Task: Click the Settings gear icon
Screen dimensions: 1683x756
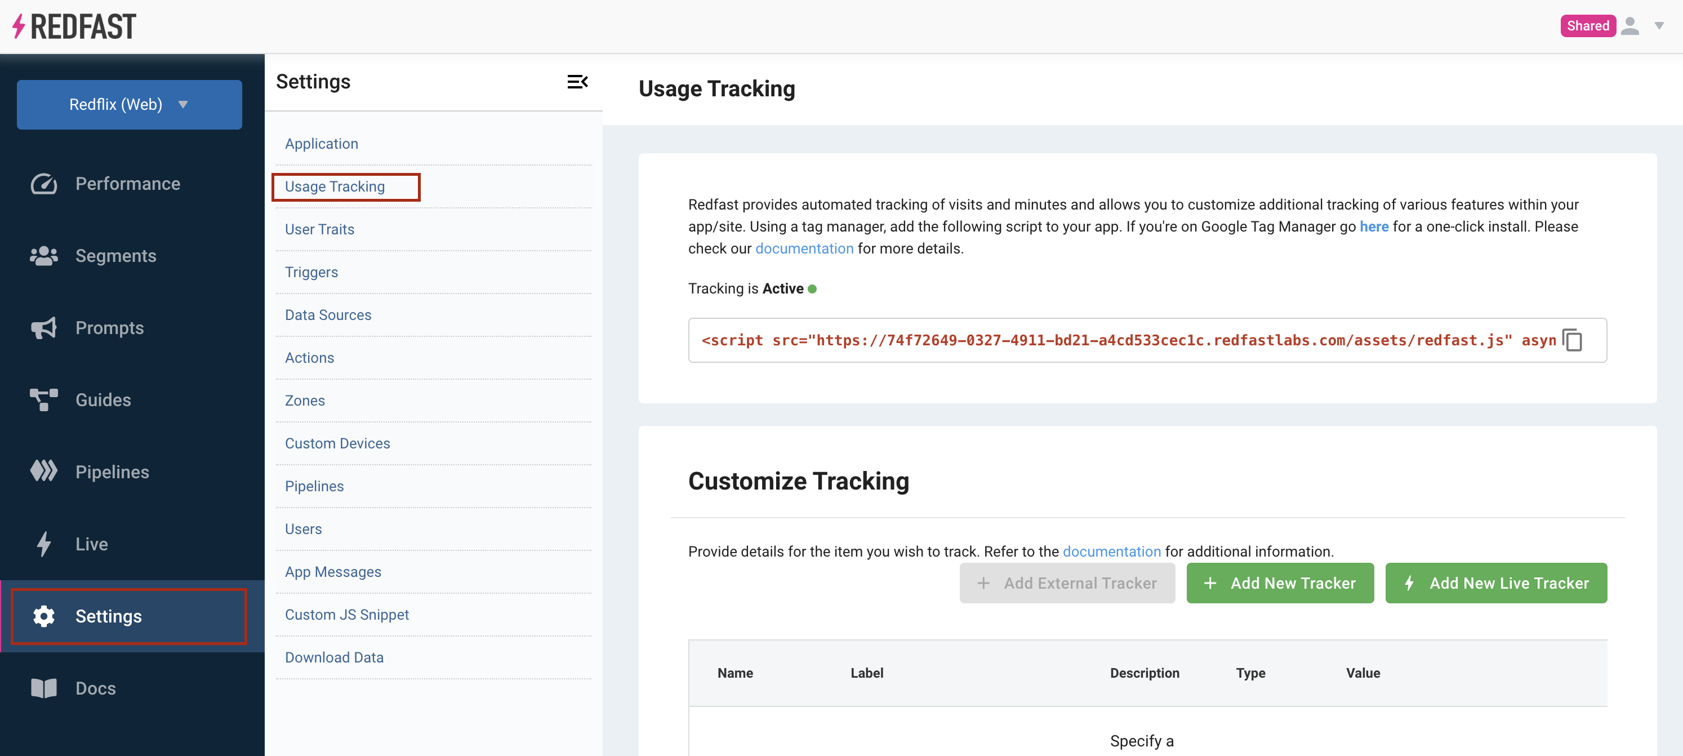Action: [x=44, y=616]
